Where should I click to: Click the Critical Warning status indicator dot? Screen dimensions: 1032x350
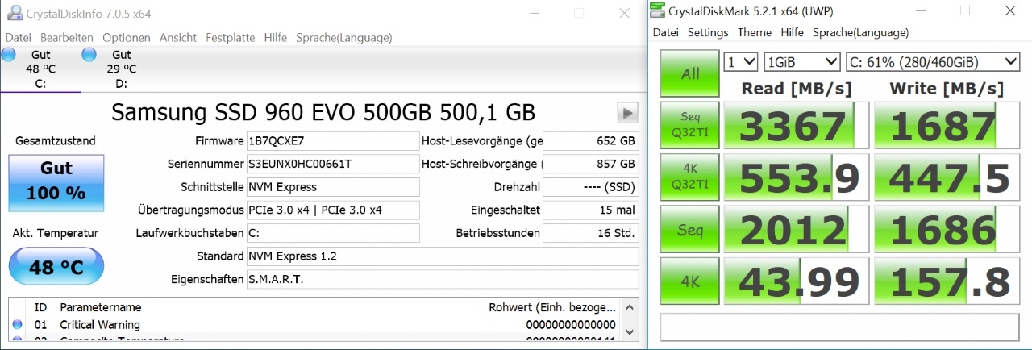[18, 325]
